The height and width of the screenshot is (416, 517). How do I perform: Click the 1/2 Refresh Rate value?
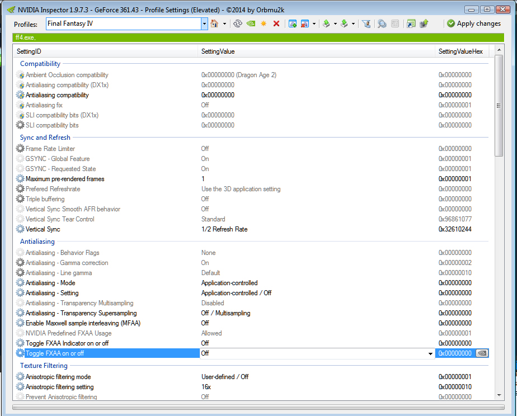[224, 229]
